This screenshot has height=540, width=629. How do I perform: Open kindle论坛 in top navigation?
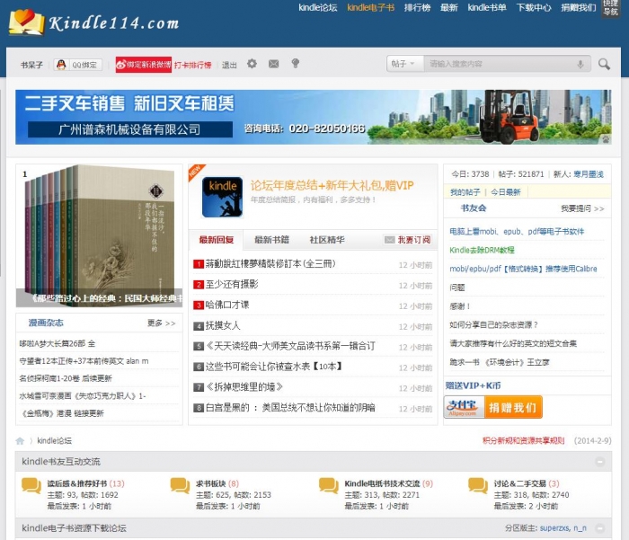318,7
